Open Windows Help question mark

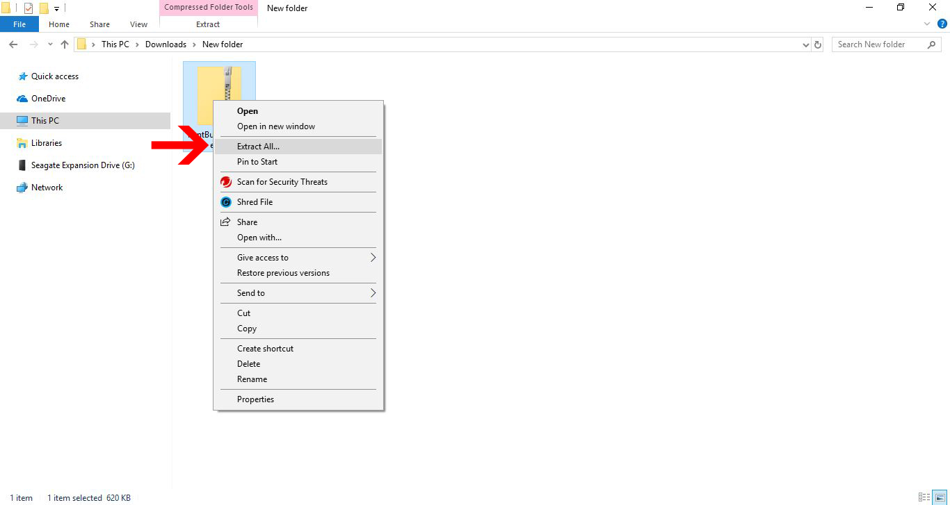942,24
